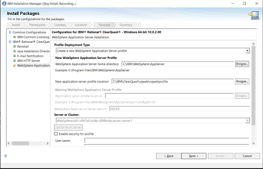Open the Profile Deployment Type dropdown

click(247, 51)
